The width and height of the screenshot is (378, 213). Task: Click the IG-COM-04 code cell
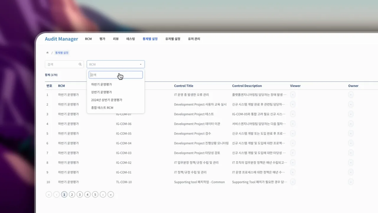coord(124,143)
